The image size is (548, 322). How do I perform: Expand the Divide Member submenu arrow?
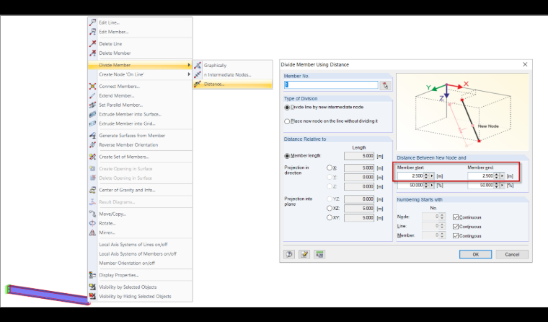tap(189, 65)
